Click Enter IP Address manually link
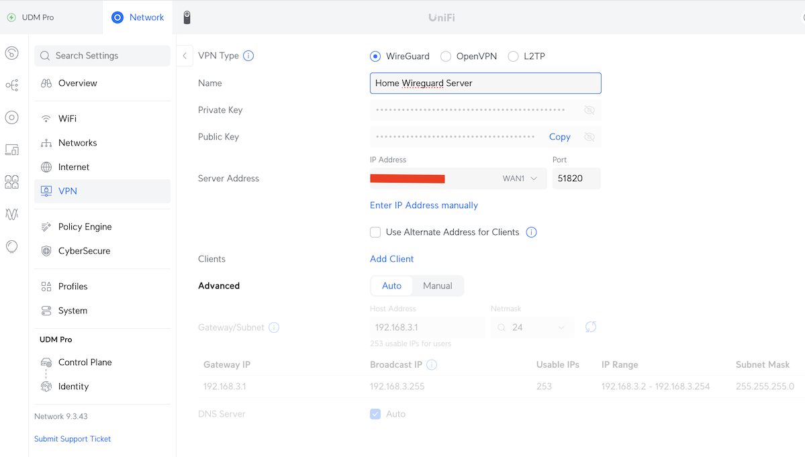805x457 pixels. (424, 205)
